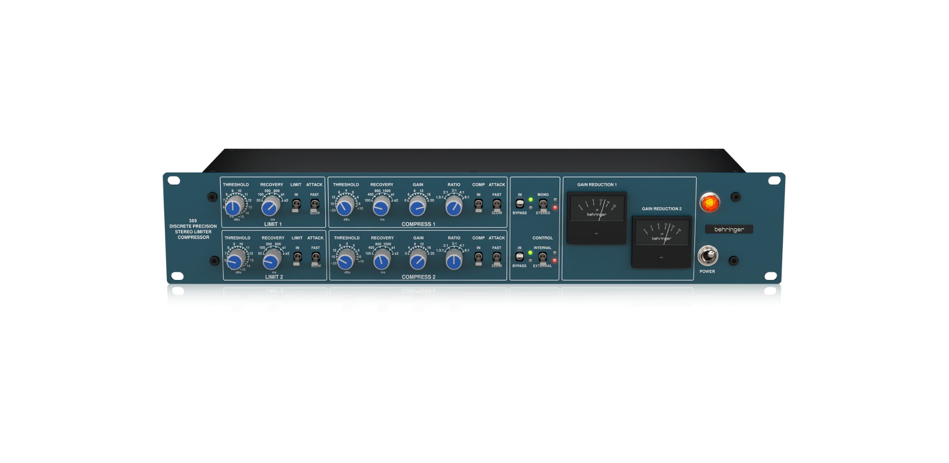
Task: Click the Compress 1 Threshold knob
Action: [x=345, y=206]
